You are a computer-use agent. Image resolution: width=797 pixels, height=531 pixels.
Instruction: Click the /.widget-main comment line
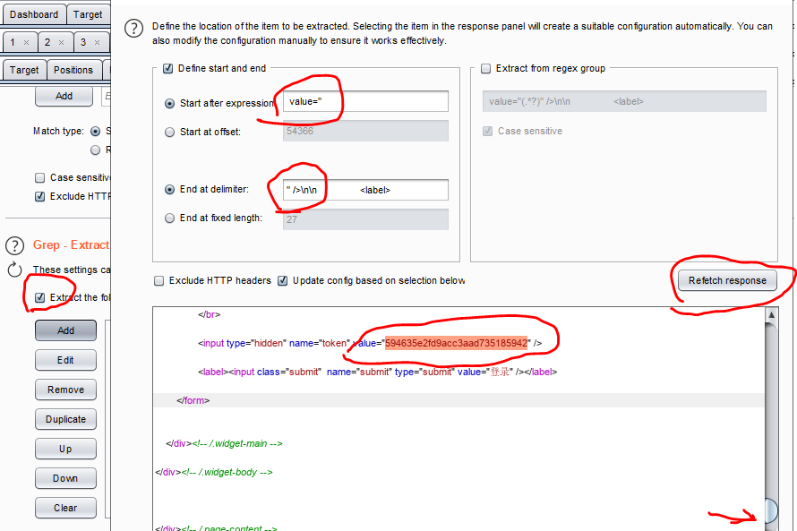pos(224,443)
